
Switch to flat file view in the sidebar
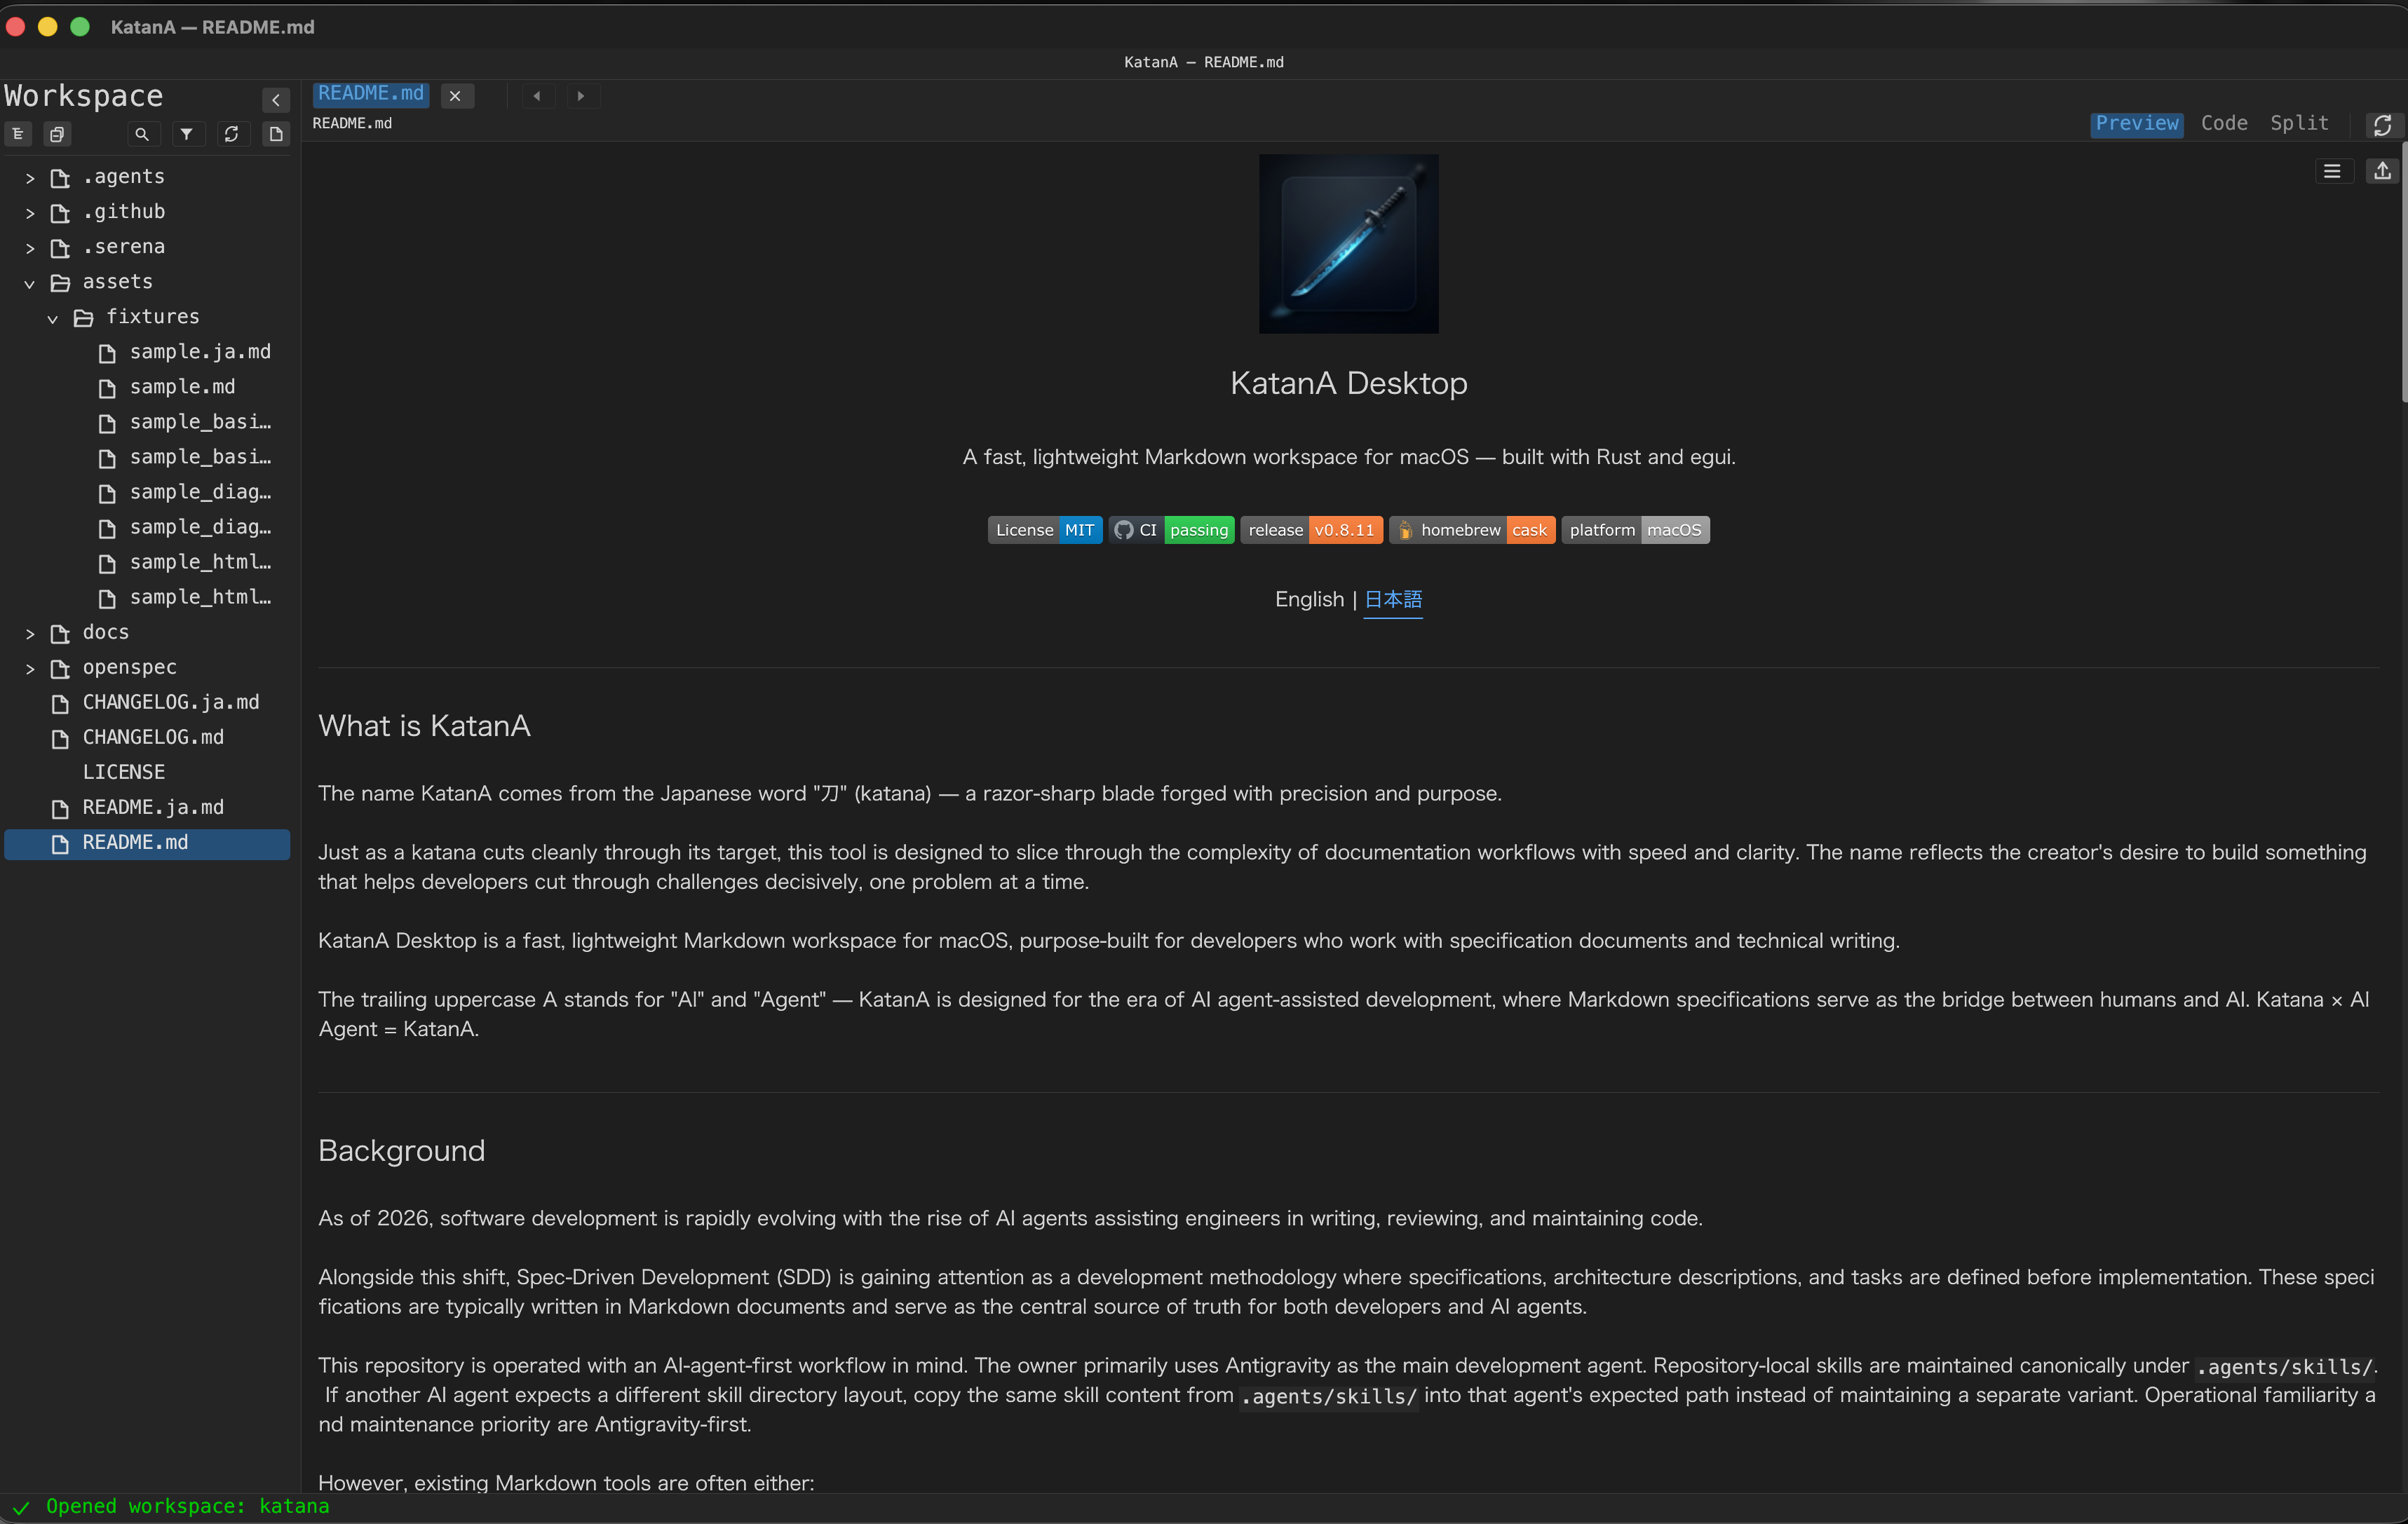[x=57, y=133]
